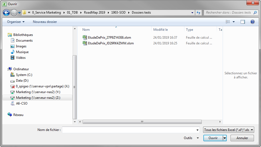Click the Excel icon in title bar

tap(4, 4)
